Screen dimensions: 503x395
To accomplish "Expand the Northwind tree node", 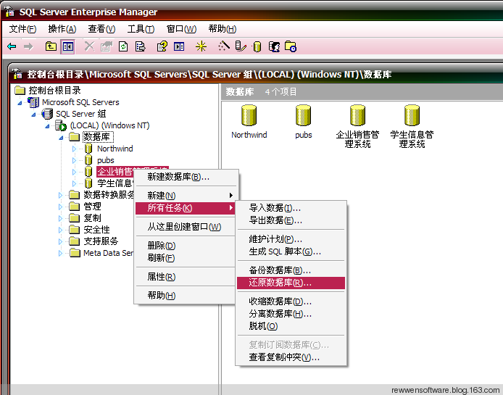I will [74, 149].
